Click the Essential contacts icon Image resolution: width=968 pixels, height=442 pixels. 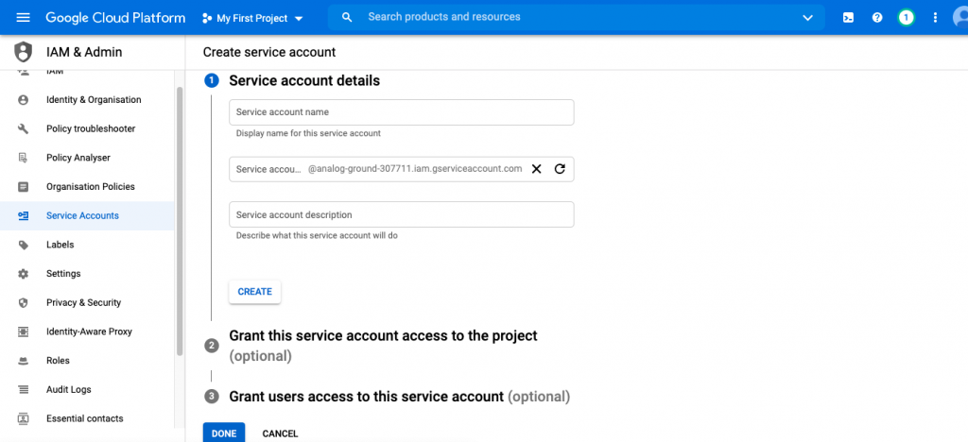pos(24,418)
